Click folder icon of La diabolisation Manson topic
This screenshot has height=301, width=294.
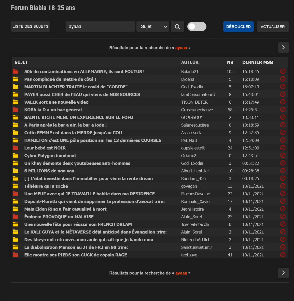[16, 247]
